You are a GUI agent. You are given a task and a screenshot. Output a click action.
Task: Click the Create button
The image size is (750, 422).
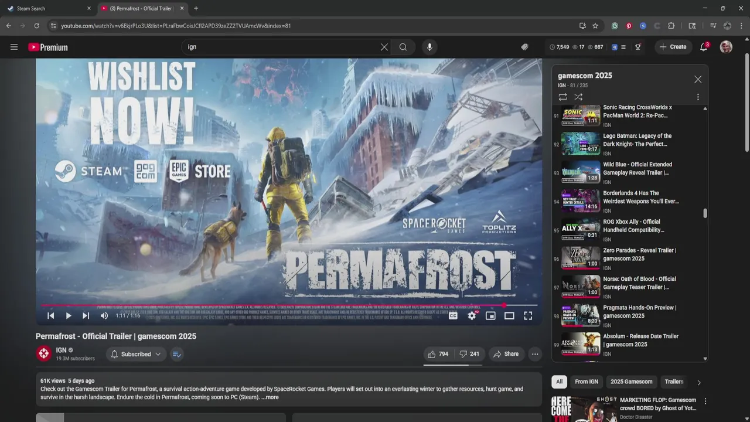pos(673,47)
